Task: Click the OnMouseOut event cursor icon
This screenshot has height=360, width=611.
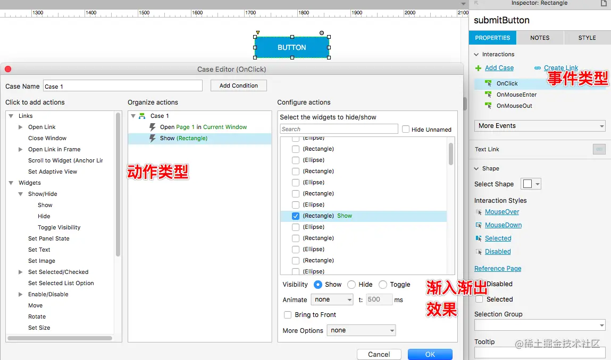Action: pos(488,106)
